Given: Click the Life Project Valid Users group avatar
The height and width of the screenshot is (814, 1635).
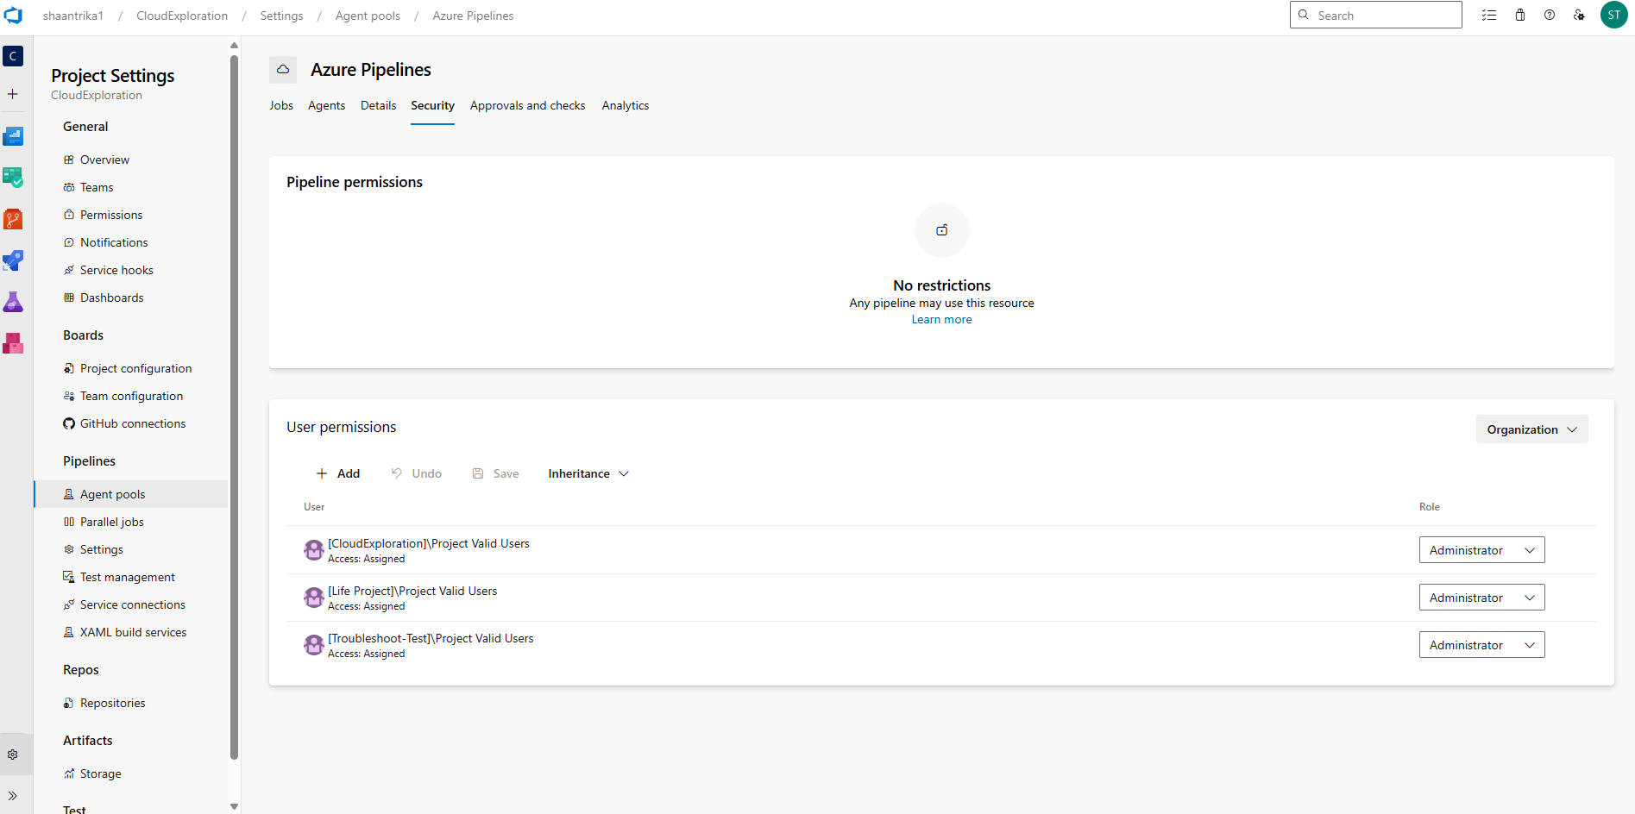Looking at the screenshot, I should click(x=314, y=598).
